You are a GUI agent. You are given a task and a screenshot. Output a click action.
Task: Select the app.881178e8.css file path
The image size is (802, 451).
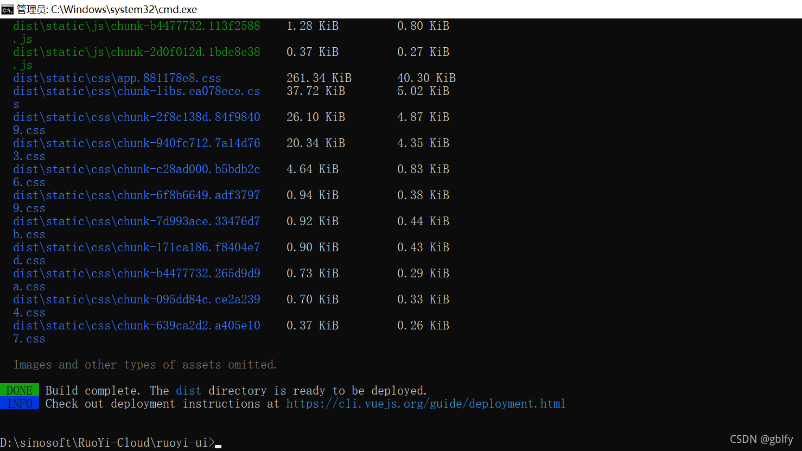click(x=117, y=78)
